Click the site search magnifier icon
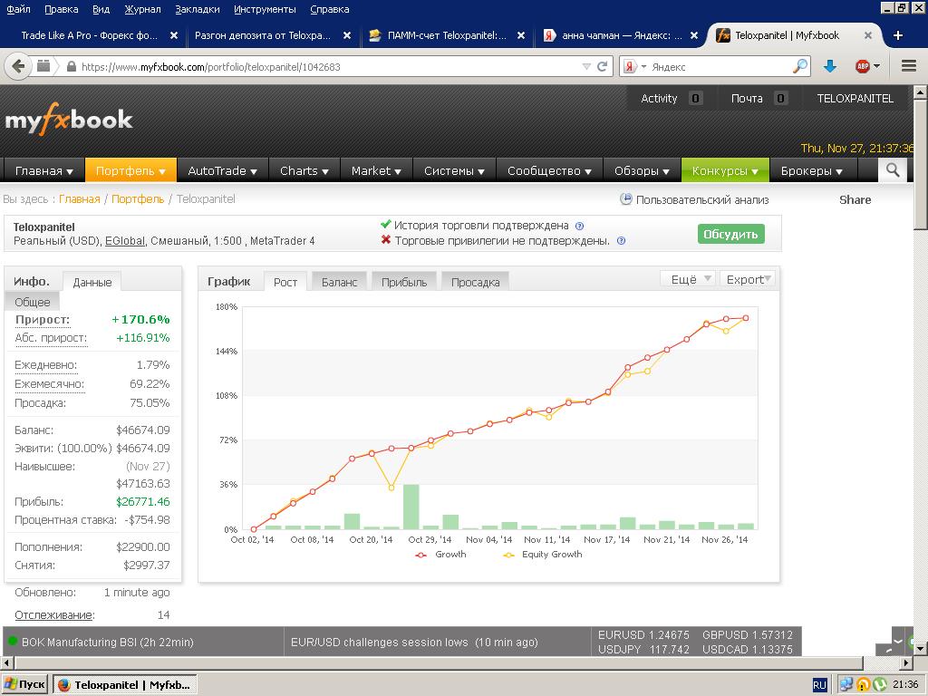The width and height of the screenshot is (928, 696). [x=893, y=170]
